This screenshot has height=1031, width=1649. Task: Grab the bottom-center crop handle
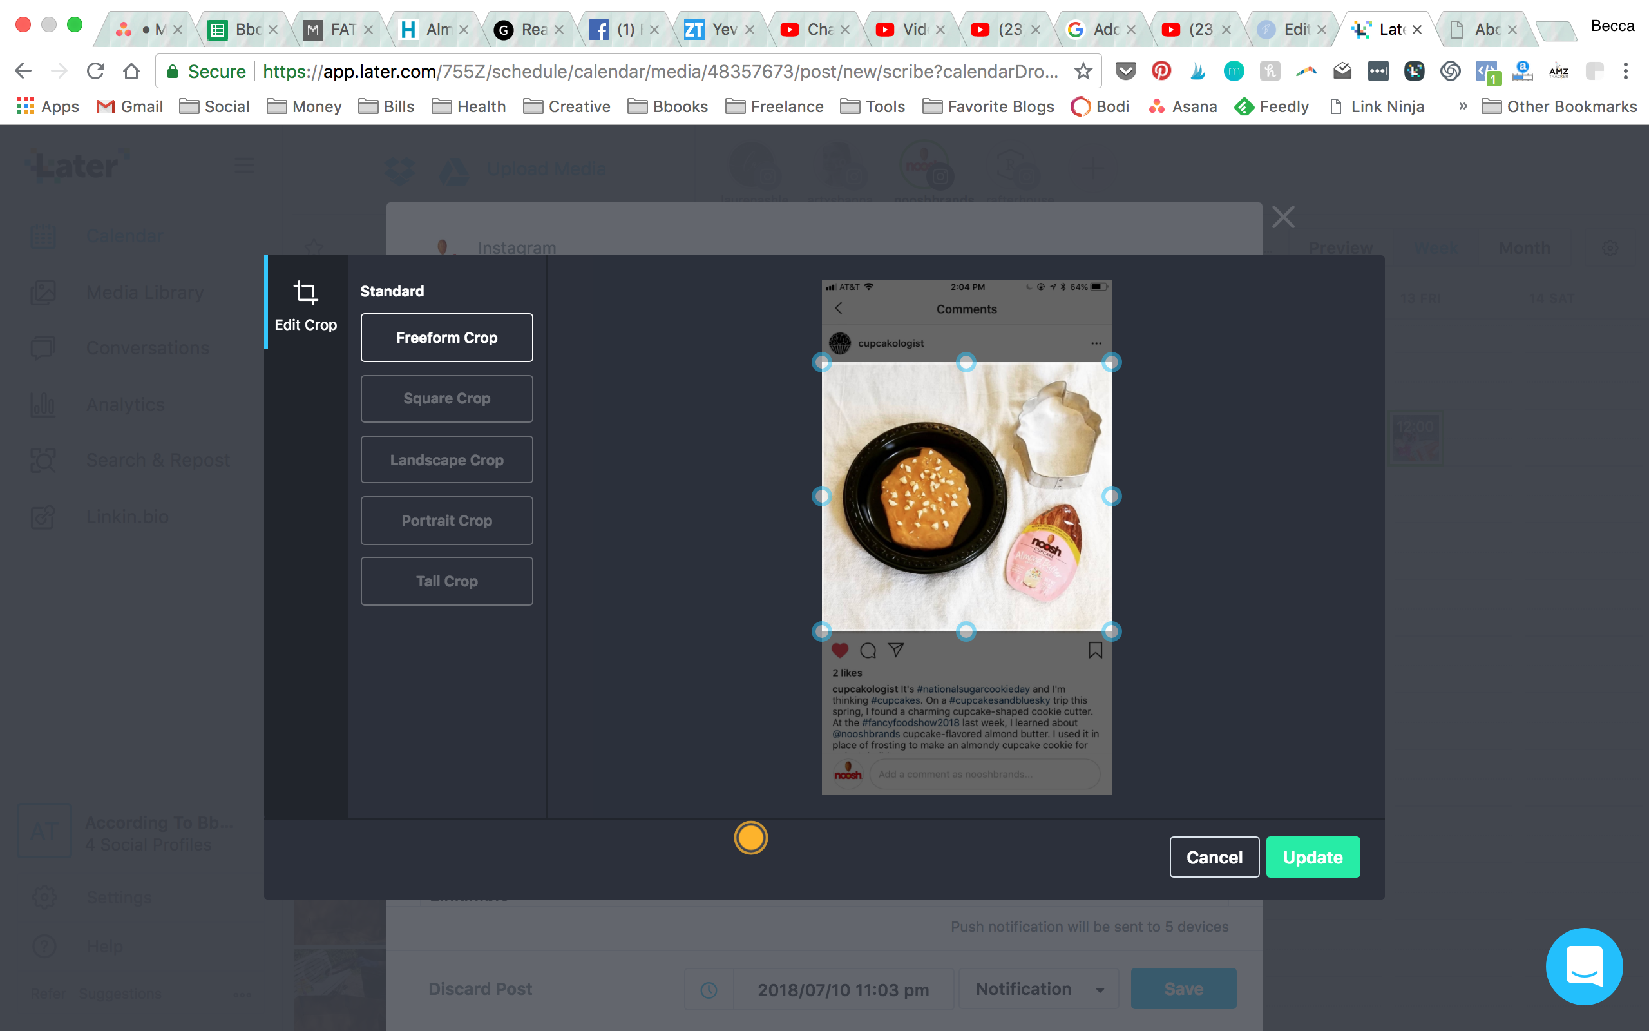(966, 631)
